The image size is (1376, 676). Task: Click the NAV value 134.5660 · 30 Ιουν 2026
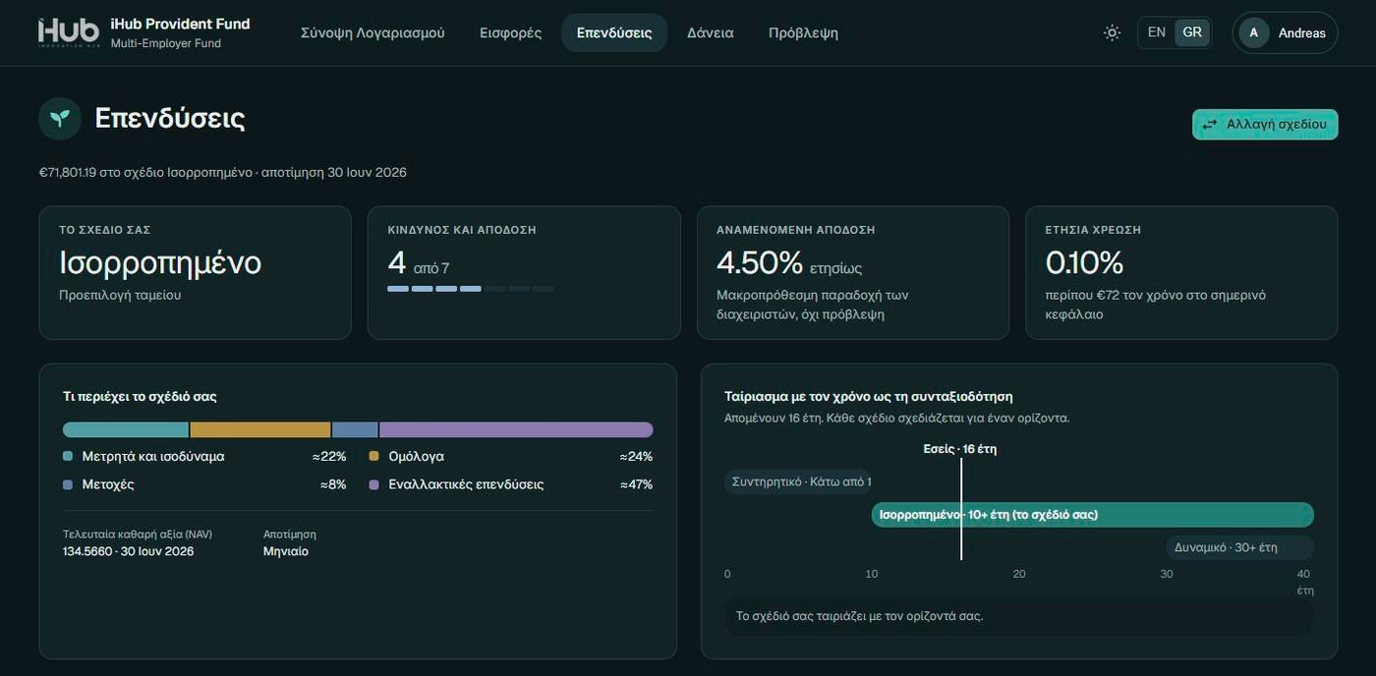(x=128, y=551)
